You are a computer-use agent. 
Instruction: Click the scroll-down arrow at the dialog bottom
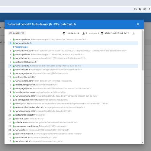coord(143,143)
